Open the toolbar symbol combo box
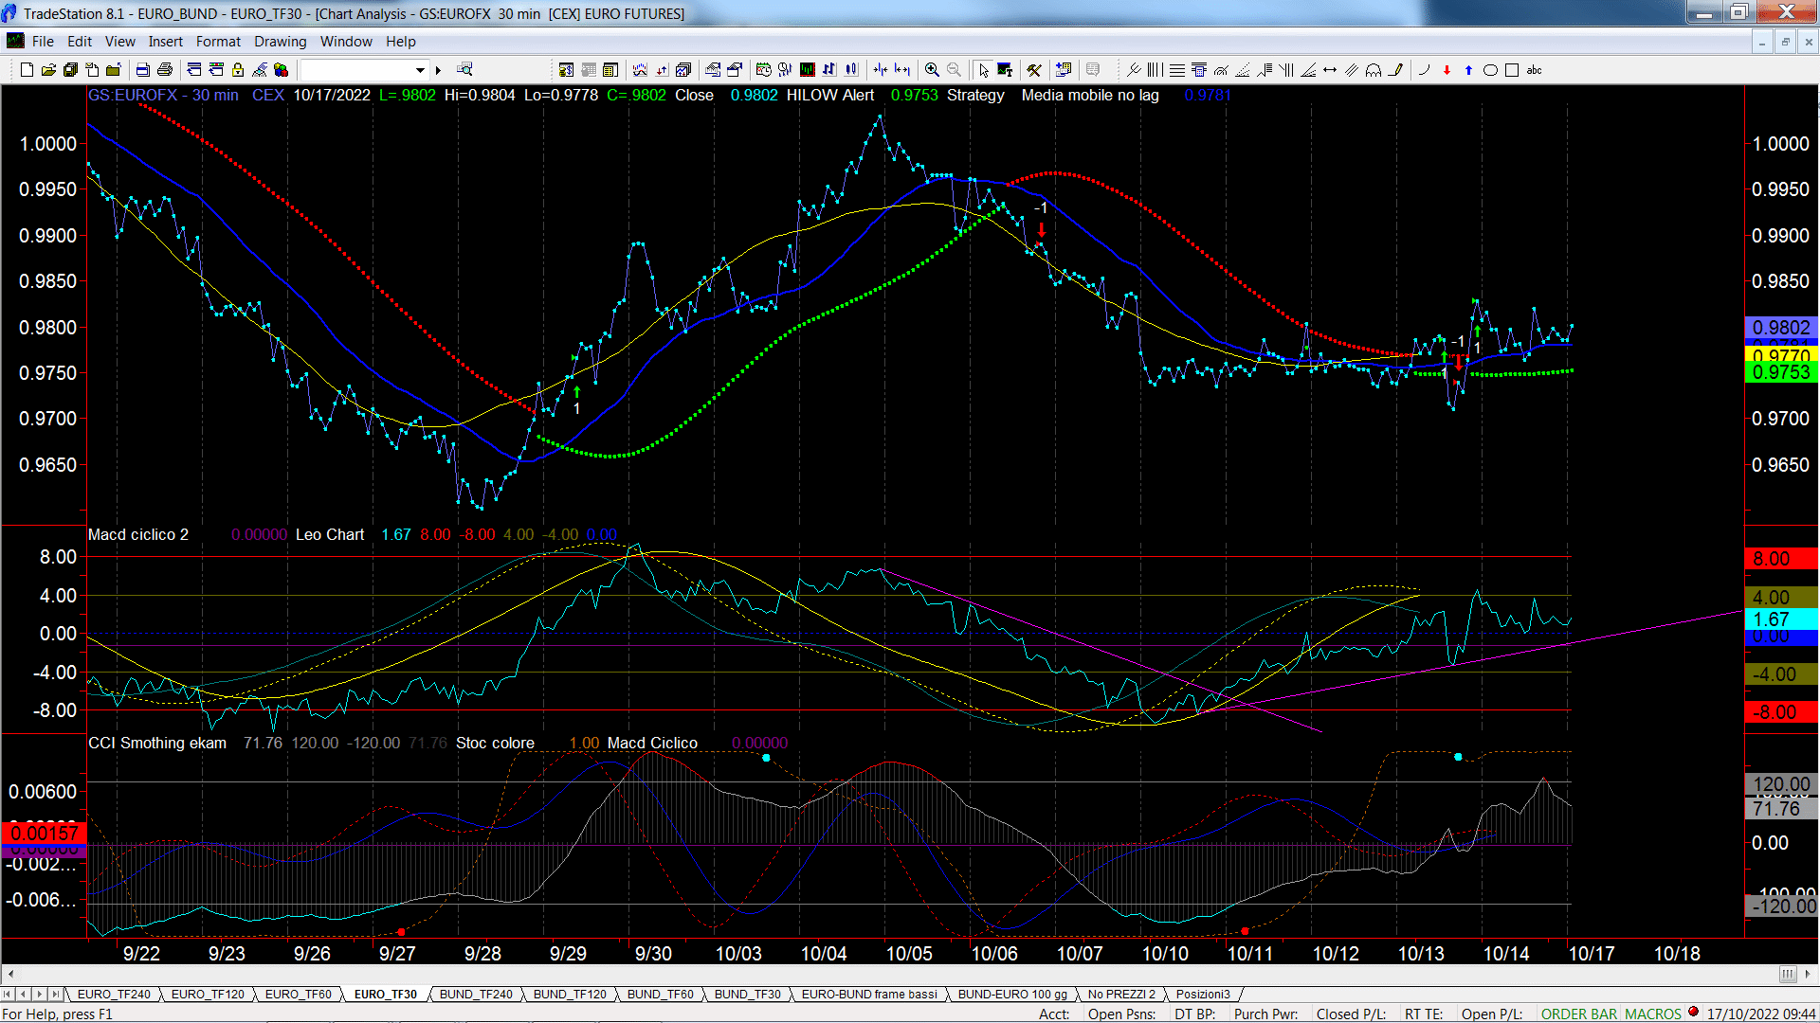1820x1023 pixels. [x=364, y=69]
